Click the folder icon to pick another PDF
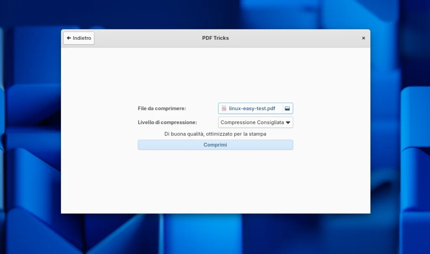 tap(287, 108)
